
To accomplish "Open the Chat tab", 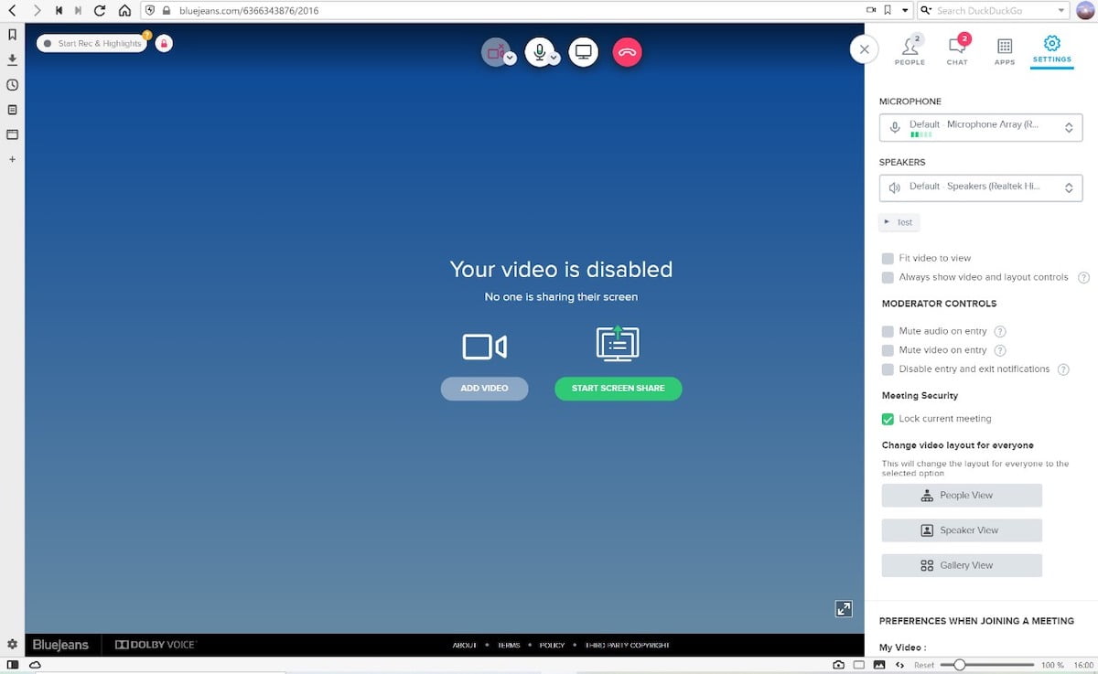I will tap(957, 50).
